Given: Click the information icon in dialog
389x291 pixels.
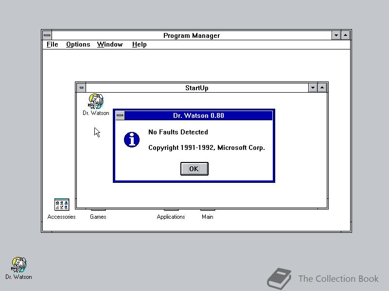Looking at the screenshot, I should click(132, 140).
